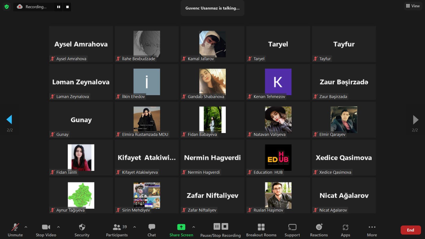Expand video options arrow beside Stop Video
425x239 pixels.
[x=58, y=227]
